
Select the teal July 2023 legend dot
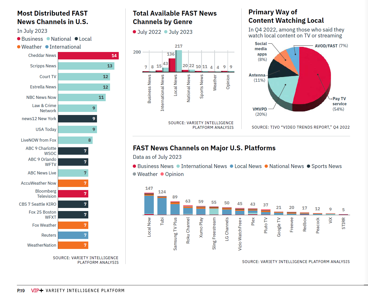[166, 32]
